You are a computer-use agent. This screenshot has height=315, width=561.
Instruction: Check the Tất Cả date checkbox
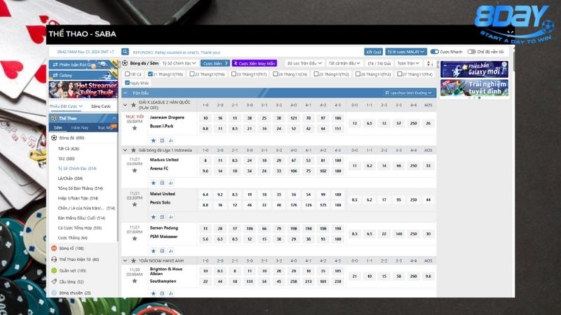(x=127, y=74)
